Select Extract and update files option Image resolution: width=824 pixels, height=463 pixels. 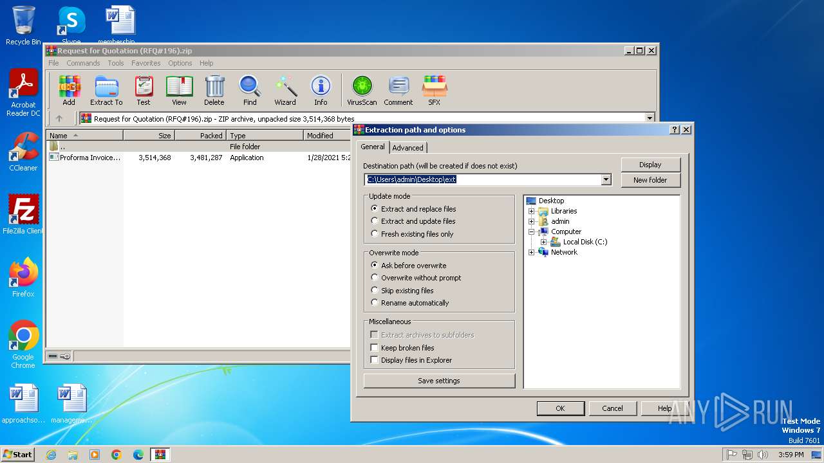[x=413, y=221]
